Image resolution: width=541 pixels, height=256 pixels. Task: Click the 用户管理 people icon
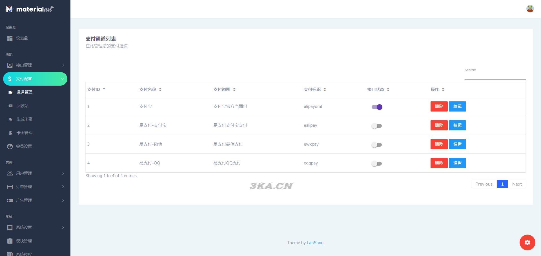[x=10, y=173]
